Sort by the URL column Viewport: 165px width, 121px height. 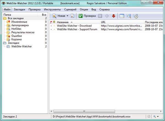coord(122,22)
